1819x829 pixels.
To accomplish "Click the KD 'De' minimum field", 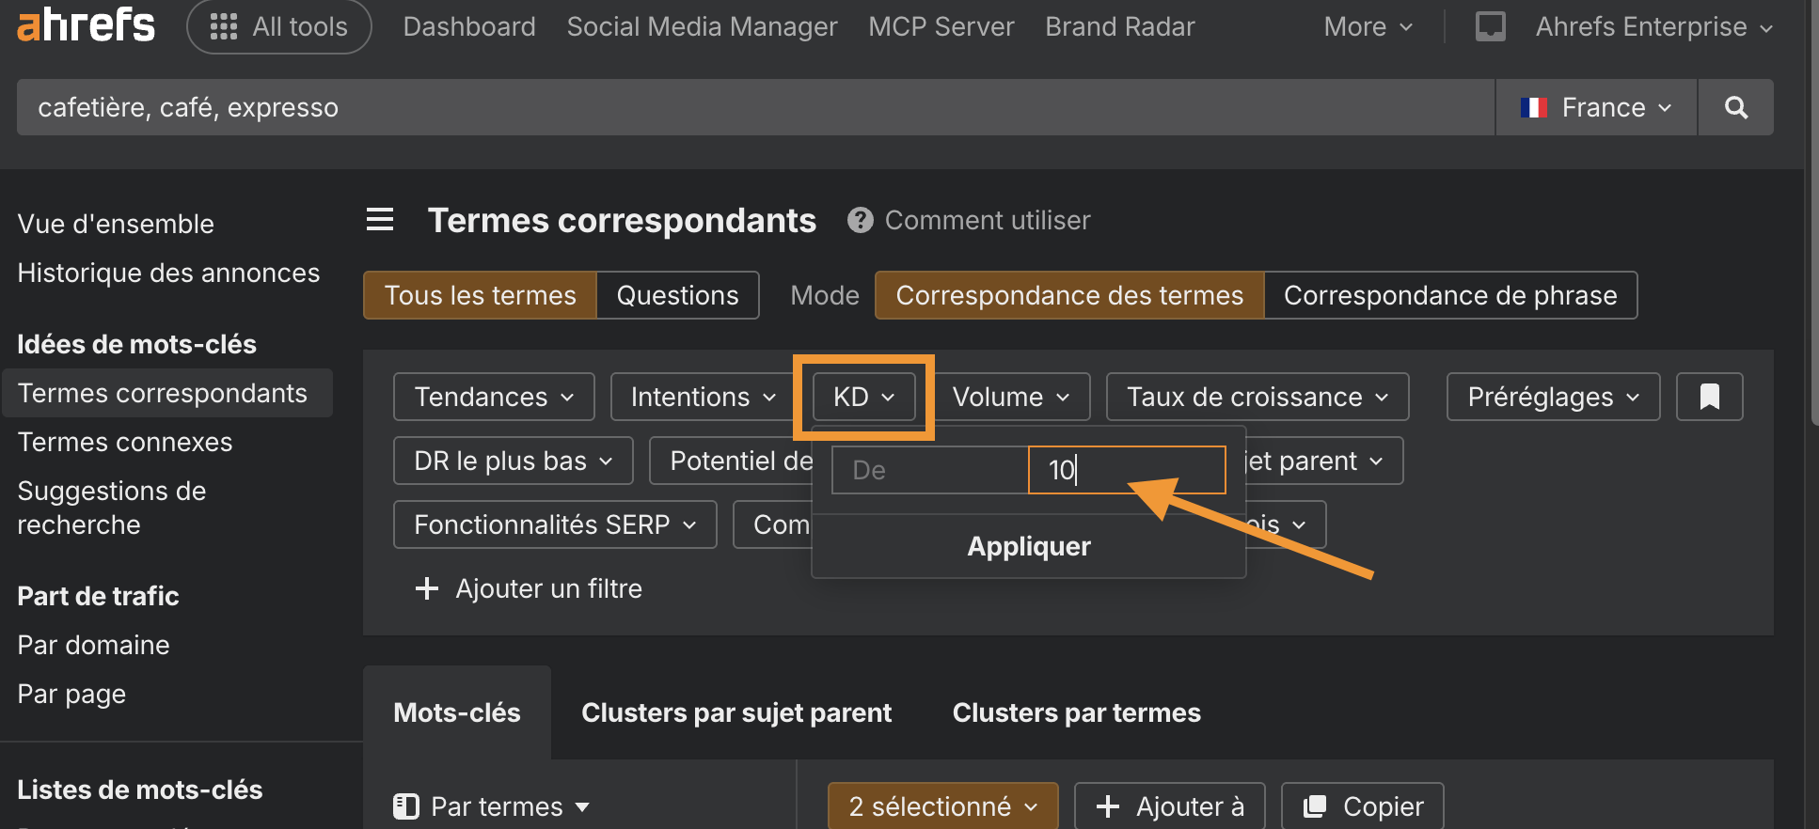I will [930, 470].
